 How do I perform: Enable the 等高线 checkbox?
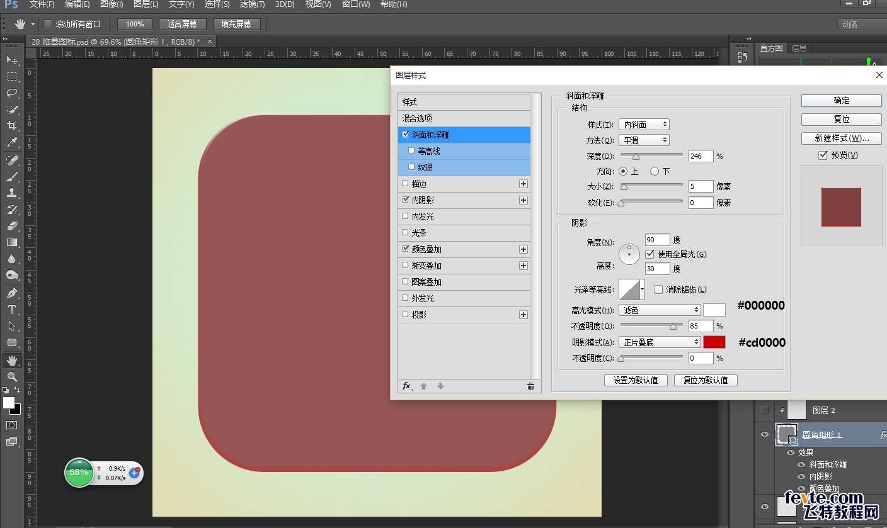[411, 150]
